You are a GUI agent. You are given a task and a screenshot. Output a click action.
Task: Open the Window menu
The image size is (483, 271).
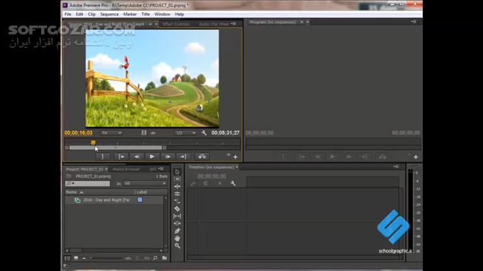coord(162,14)
